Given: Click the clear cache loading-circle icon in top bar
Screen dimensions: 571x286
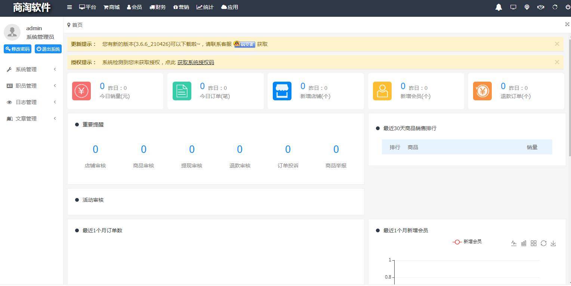Looking at the screenshot, I should click(555, 7).
